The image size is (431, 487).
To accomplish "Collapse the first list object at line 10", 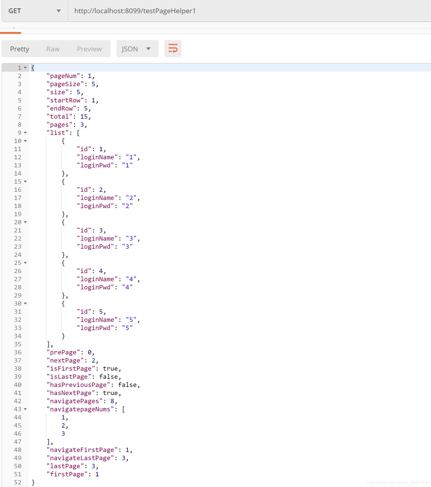I will [25, 141].
